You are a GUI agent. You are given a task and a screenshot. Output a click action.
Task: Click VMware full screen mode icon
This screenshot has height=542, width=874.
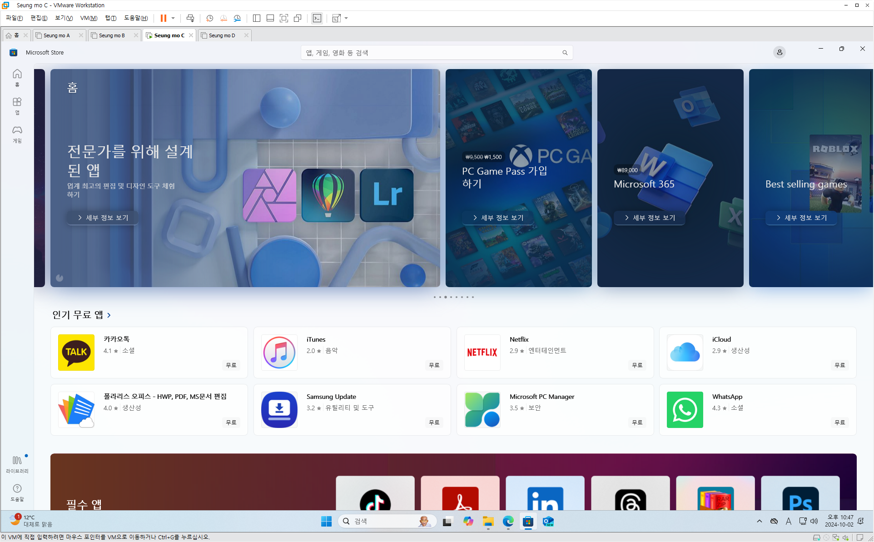point(284,18)
